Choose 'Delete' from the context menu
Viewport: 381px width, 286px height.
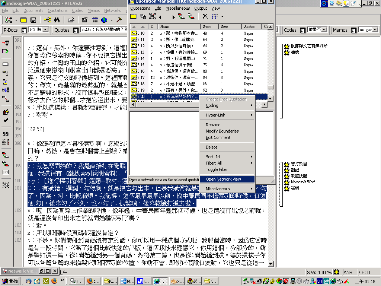coord(227,147)
